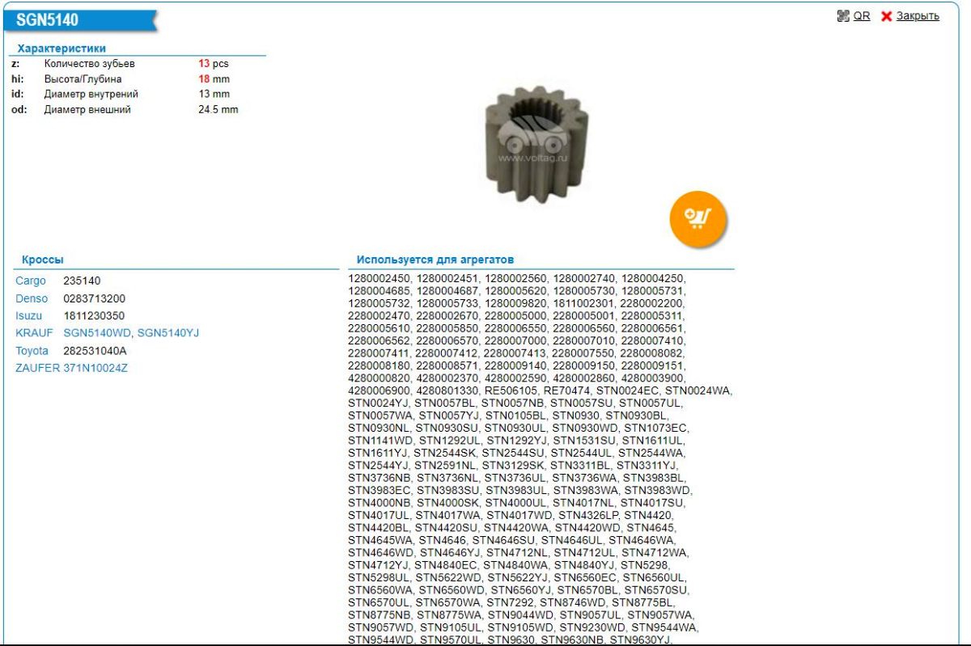The width and height of the screenshot is (971, 646).
Task: Open KRAUF part SGN5140YJ
Action: 168,333
